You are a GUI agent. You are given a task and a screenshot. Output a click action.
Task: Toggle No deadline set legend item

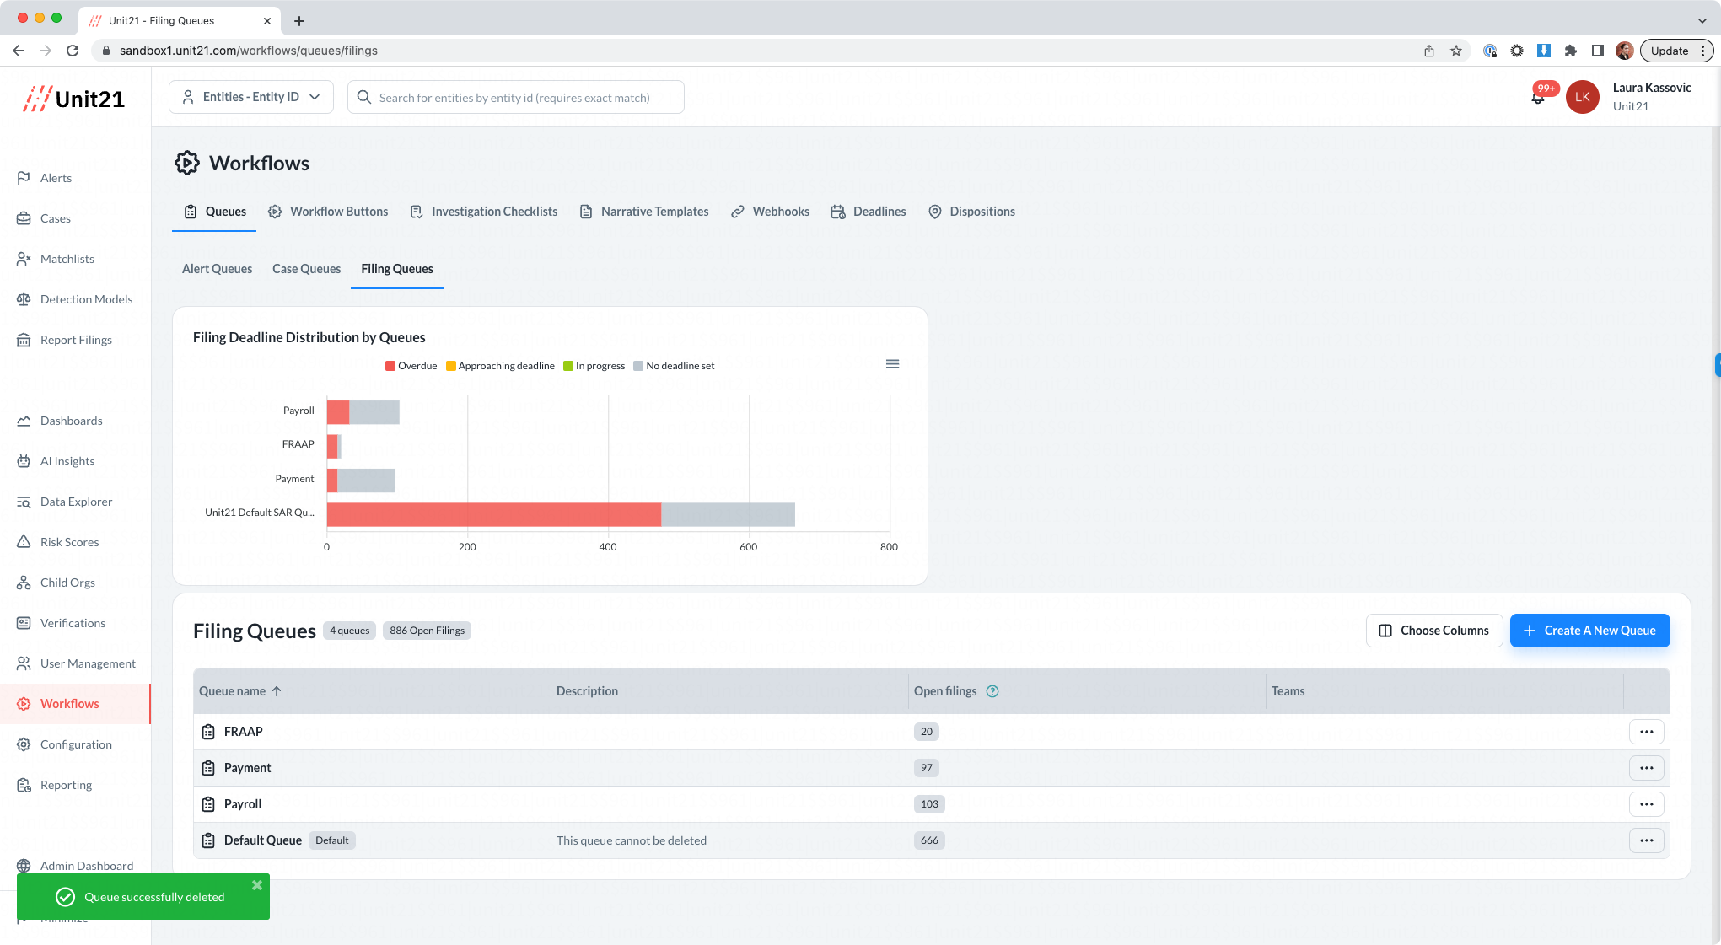(x=674, y=366)
